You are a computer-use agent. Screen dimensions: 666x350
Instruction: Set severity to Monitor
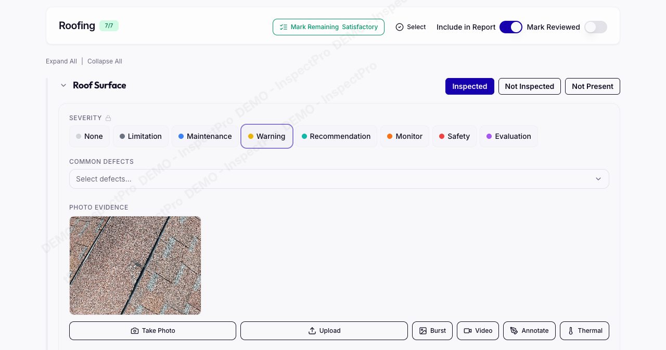point(405,136)
